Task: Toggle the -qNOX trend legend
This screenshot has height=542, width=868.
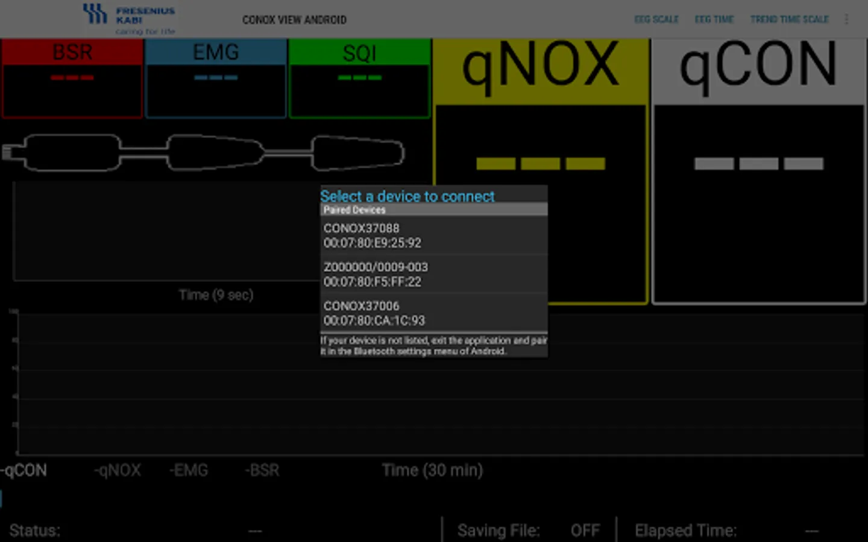Action: pos(118,470)
